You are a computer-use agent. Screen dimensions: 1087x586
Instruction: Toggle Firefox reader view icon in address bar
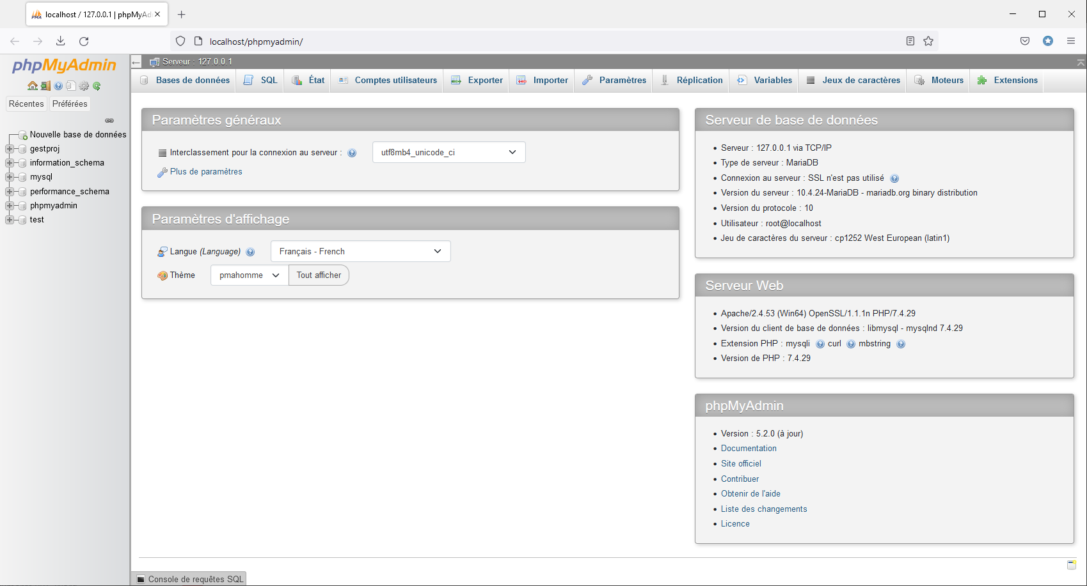point(910,41)
